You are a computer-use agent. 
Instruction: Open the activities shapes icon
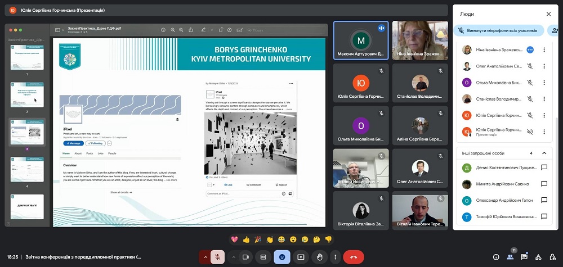(x=538, y=257)
